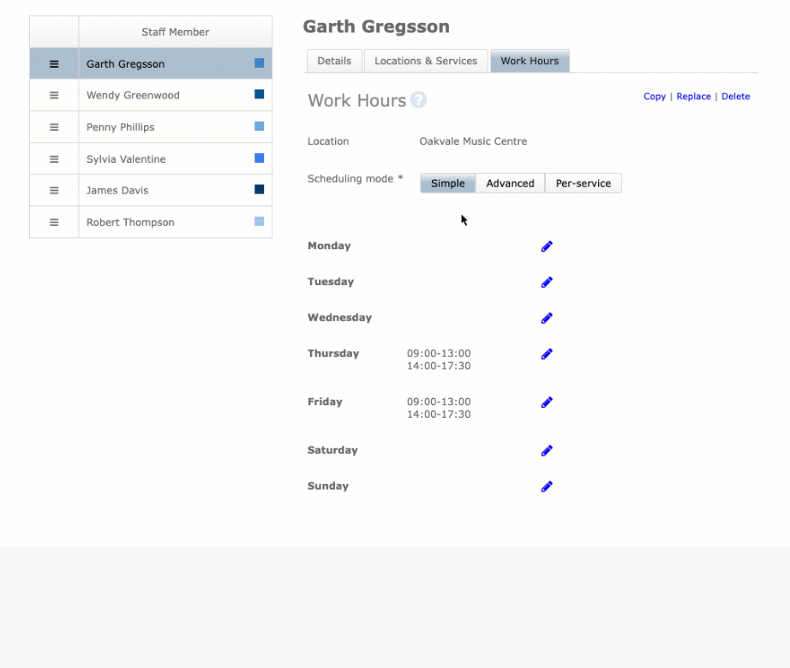This screenshot has width=790, height=668.
Task: Click James Davis's dark navy color swatch
Action: [x=260, y=190]
